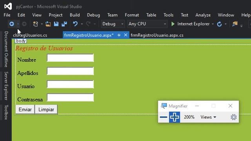Expand the Internet Explorer browser dropdown arrow
The height and width of the screenshot is (141, 251).
(x=213, y=24)
